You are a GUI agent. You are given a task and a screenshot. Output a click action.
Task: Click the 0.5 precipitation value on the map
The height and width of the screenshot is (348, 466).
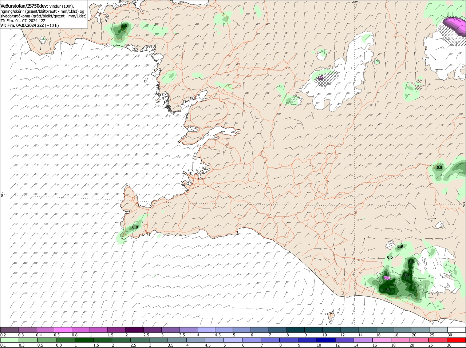390,257
